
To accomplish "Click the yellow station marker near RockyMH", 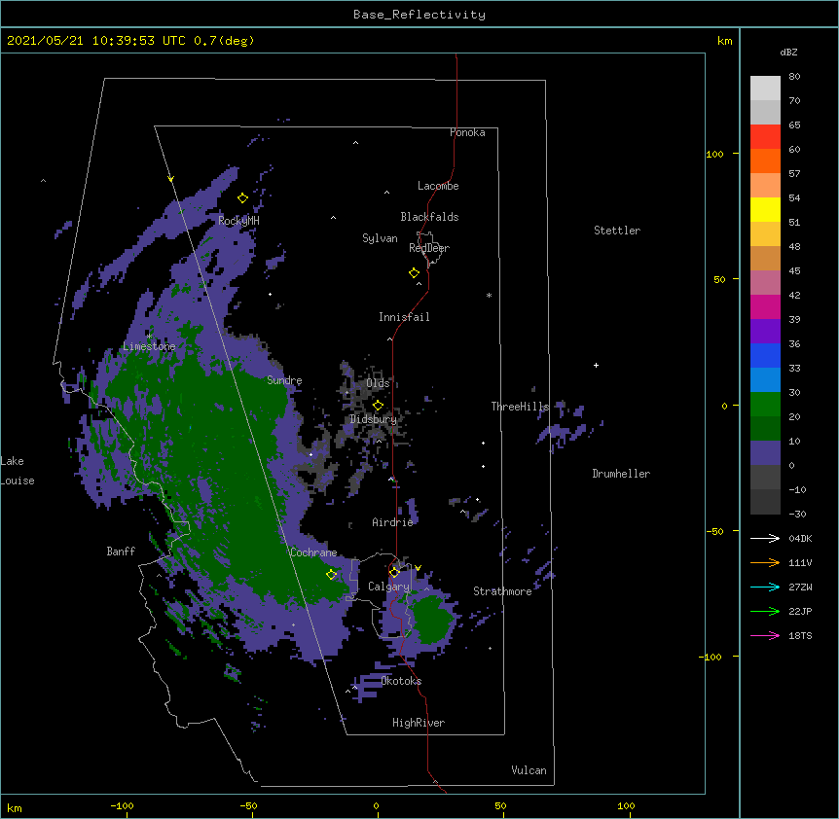I will click(242, 197).
